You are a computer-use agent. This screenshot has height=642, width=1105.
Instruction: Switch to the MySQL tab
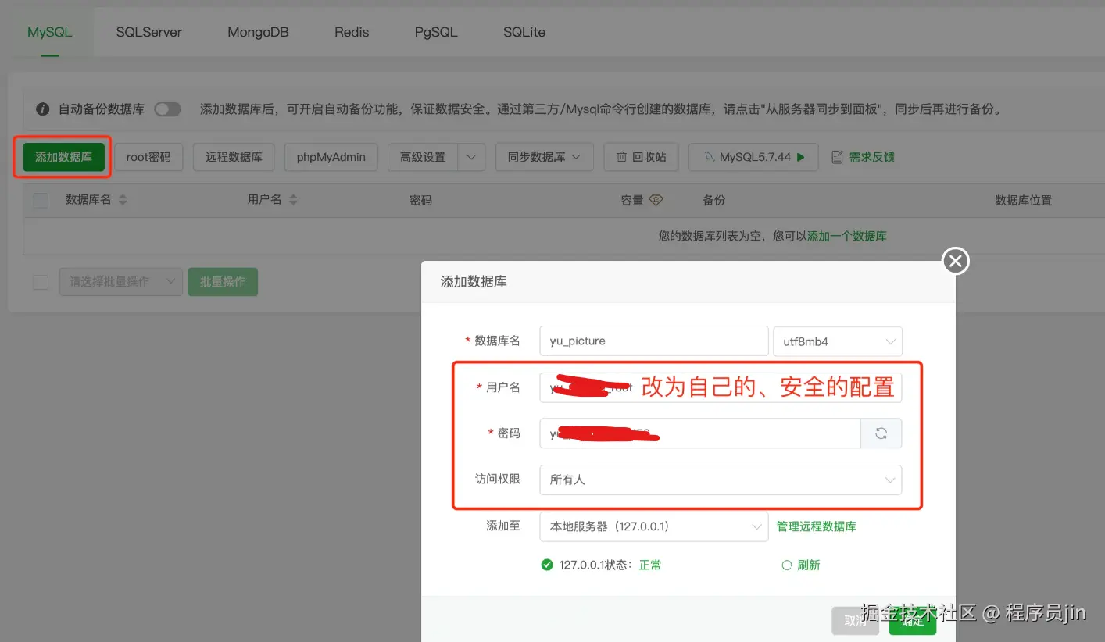click(x=50, y=32)
